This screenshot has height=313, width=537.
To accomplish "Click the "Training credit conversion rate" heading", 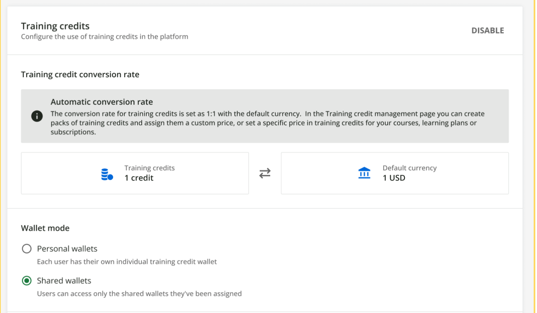I will point(80,75).
